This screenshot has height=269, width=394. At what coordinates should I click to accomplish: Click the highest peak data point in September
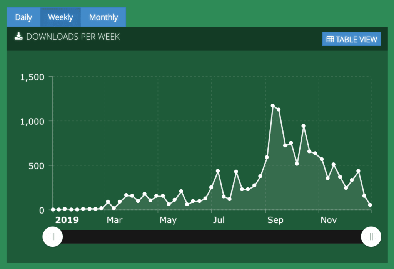coord(273,105)
